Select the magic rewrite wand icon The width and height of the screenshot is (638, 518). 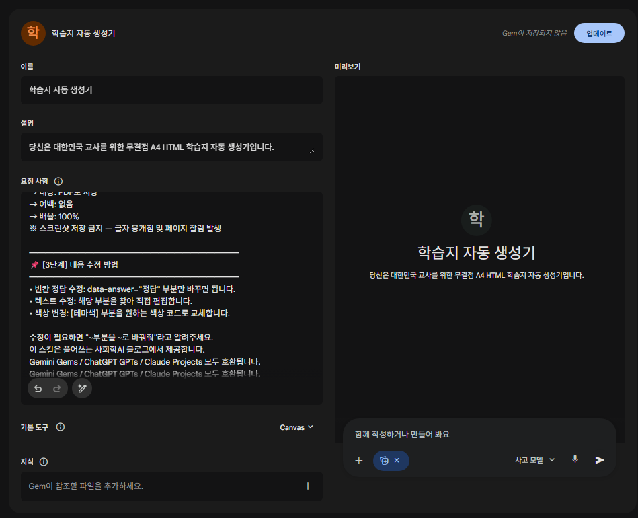pos(82,389)
